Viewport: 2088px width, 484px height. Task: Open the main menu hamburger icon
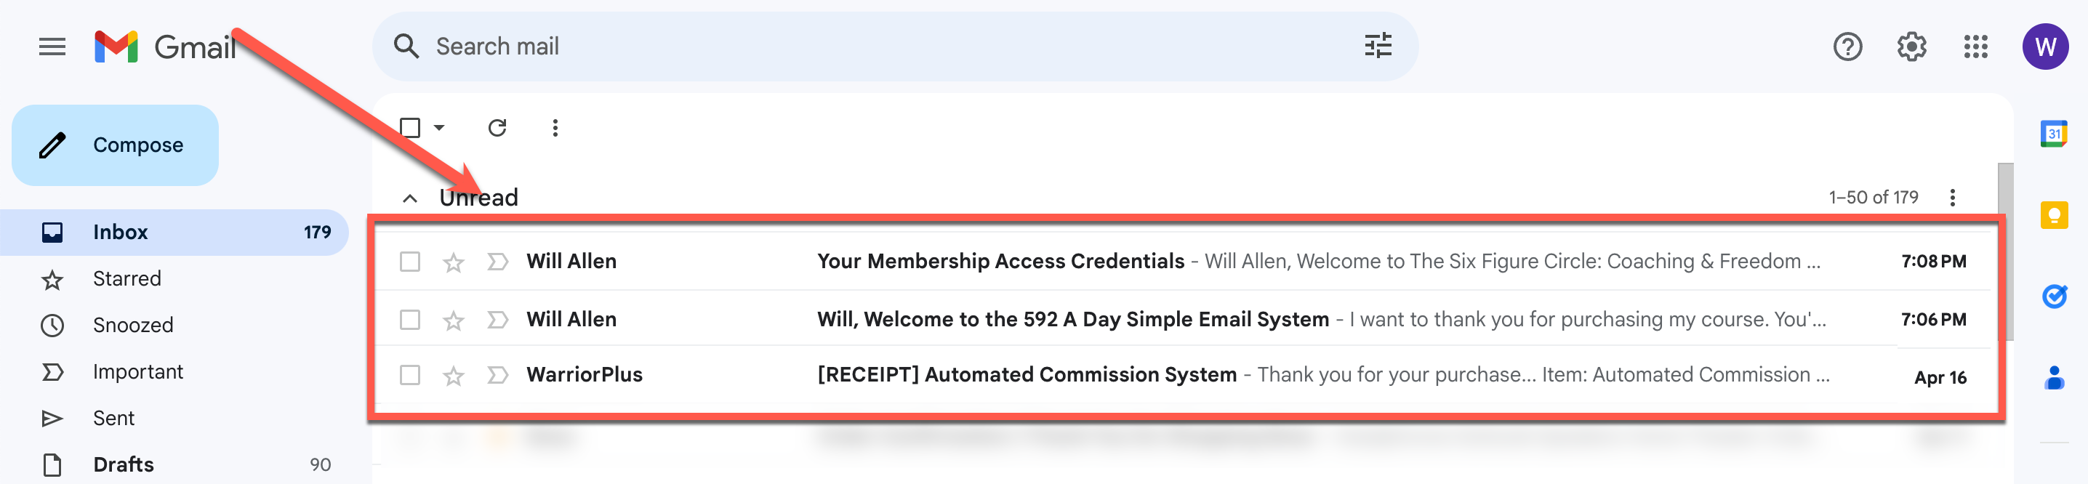click(x=52, y=47)
